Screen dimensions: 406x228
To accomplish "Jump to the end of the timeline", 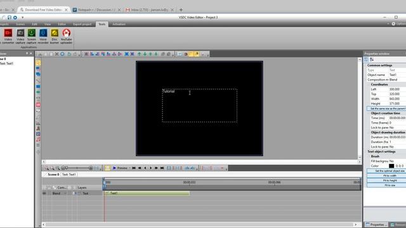I will tap(162, 168).
